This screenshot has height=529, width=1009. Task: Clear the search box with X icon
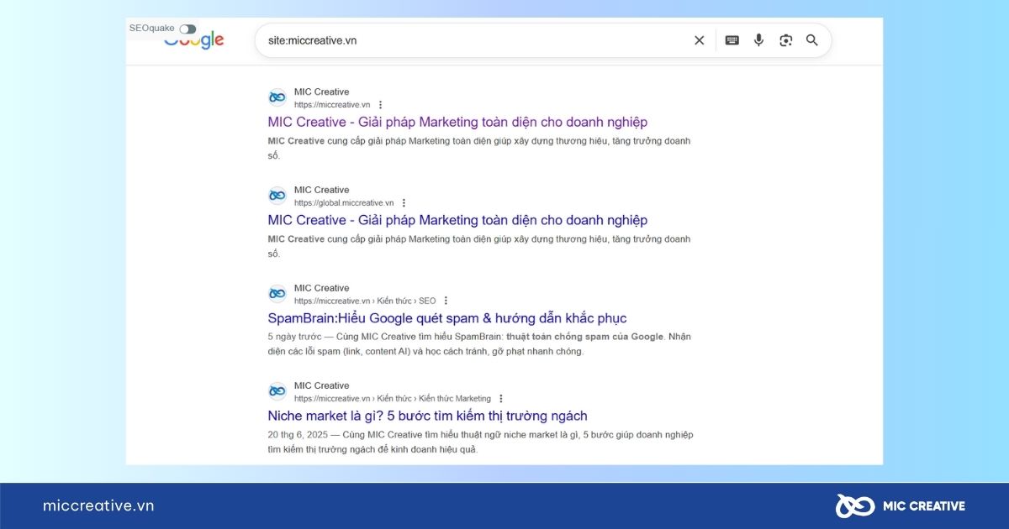pyautogui.click(x=699, y=40)
